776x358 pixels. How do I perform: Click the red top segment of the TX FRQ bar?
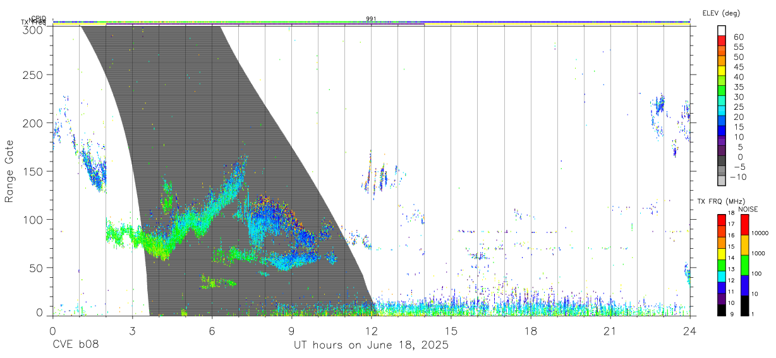coord(722,218)
